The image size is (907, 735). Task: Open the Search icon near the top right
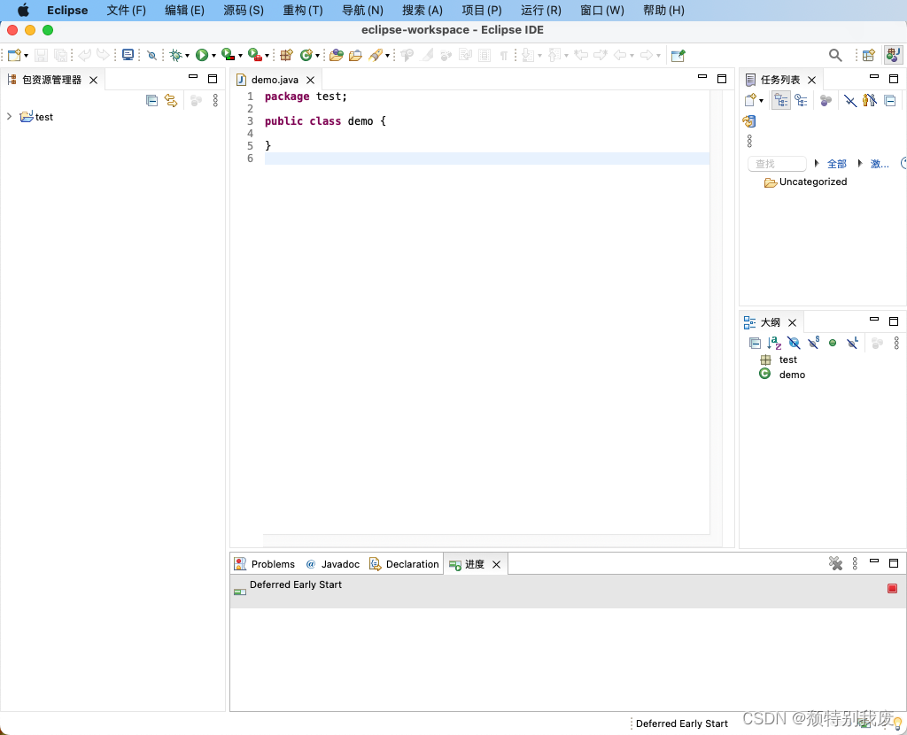835,55
